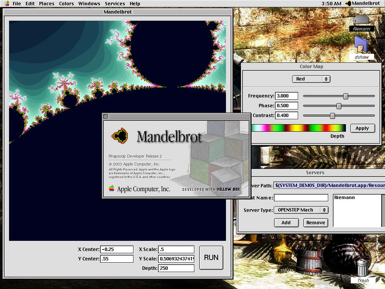Open the Edit menu
The image size is (385, 289).
[30, 3]
